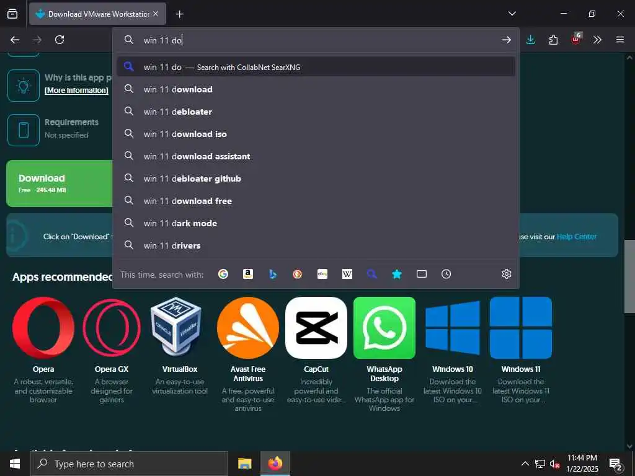Search this time with Google
The height and width of the screenshot is (476, 635).
[223, 274]
